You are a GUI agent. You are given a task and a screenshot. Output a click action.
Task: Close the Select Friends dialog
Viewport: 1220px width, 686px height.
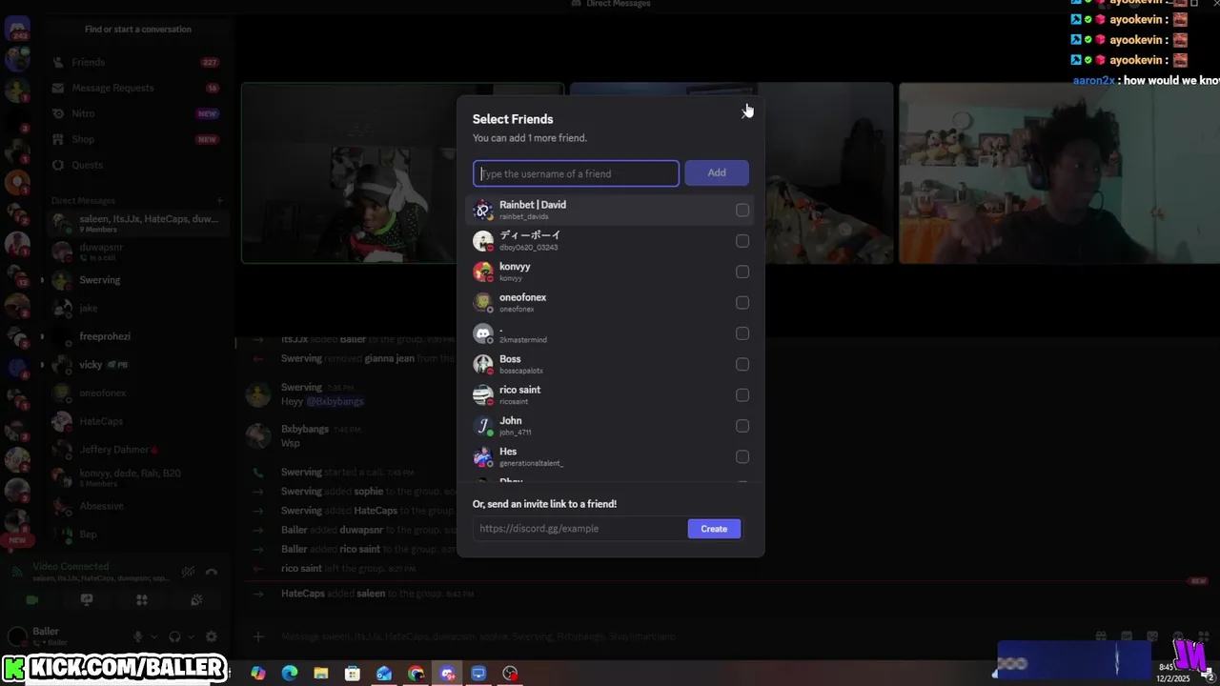[x=744, y=111]
